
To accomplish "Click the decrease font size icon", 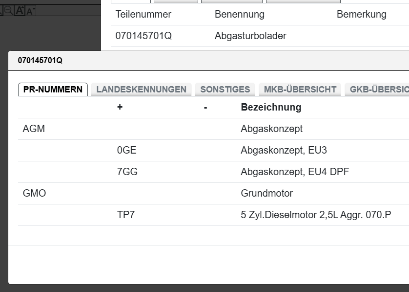I will [x=31, y=11].
